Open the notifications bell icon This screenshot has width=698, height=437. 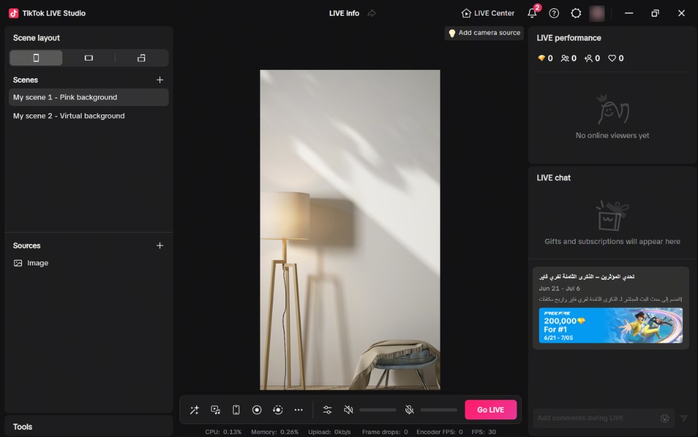[x=532, y=13]
